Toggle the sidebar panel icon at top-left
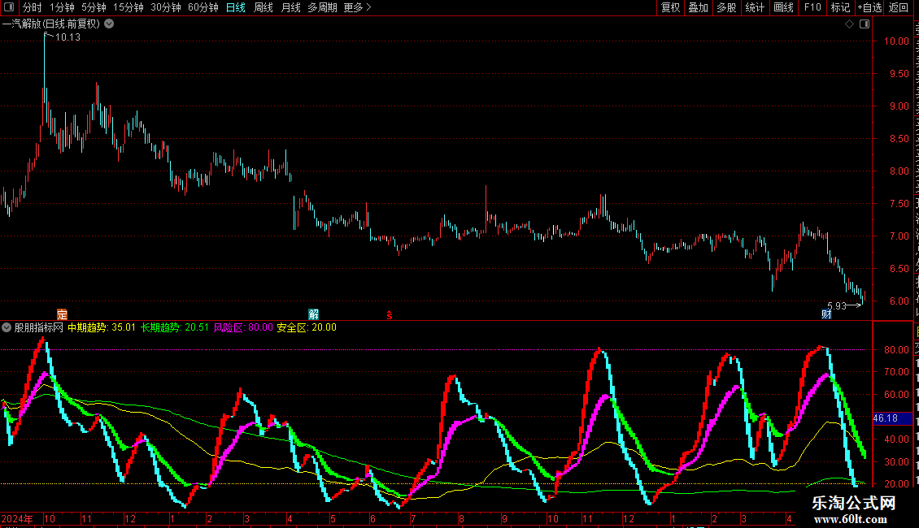Screen dimensions: 919x528 (x=9, y=7)
